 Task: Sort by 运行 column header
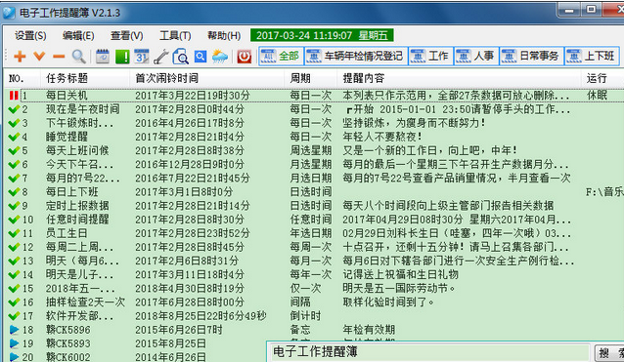602,78
